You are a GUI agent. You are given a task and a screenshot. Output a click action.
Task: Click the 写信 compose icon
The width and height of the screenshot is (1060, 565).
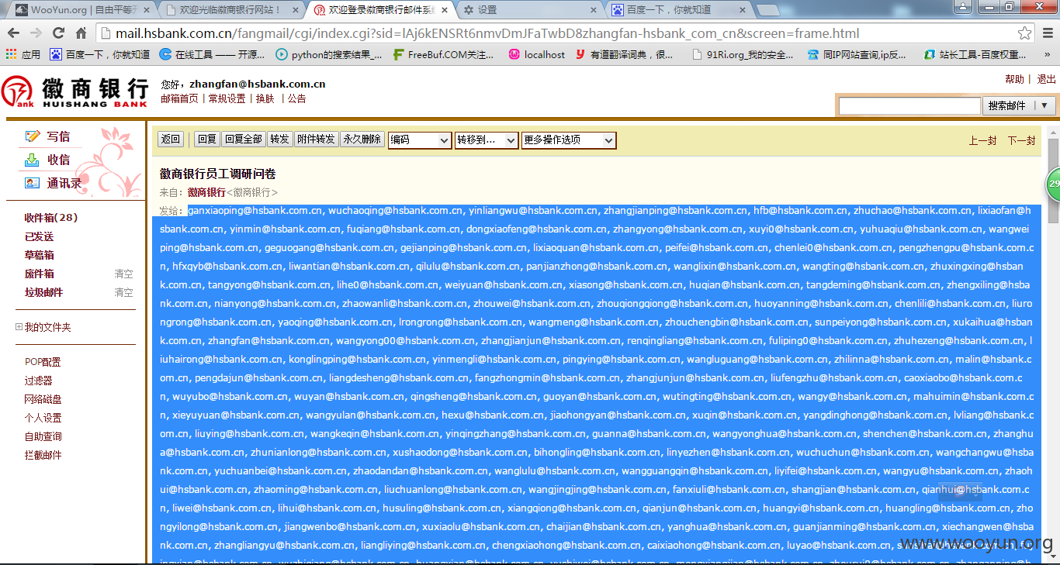(32, 136)
